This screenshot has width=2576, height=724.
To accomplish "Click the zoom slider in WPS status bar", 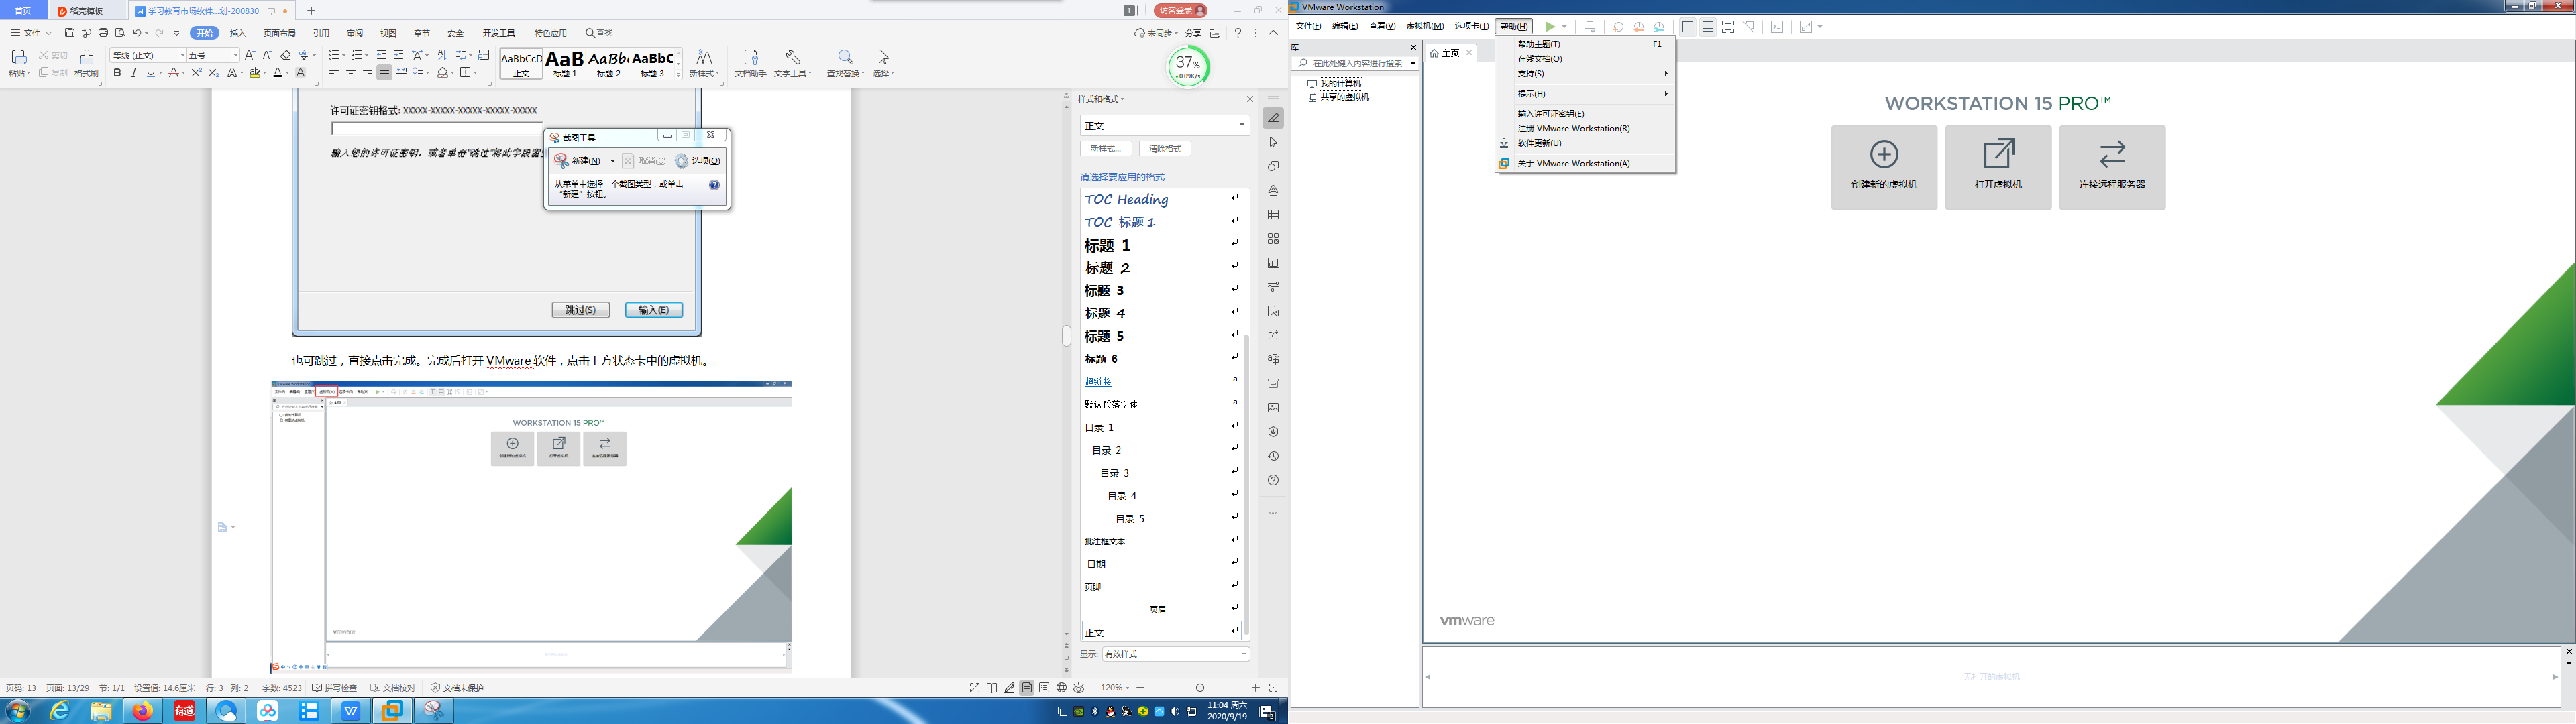I will [1198, 688].
